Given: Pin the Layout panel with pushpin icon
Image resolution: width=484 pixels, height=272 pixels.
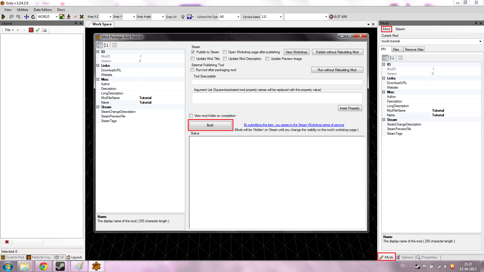Looking at the screenshot, I should [76, 23].
